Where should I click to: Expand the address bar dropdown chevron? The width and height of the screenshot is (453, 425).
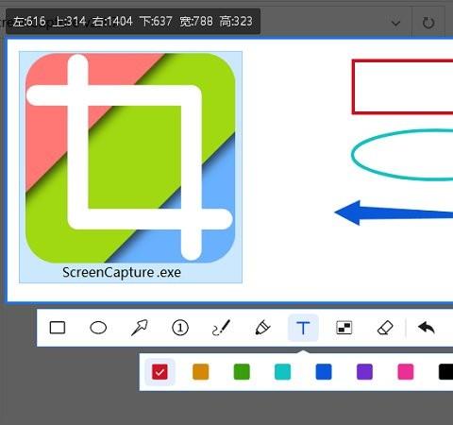click(395, 23)
